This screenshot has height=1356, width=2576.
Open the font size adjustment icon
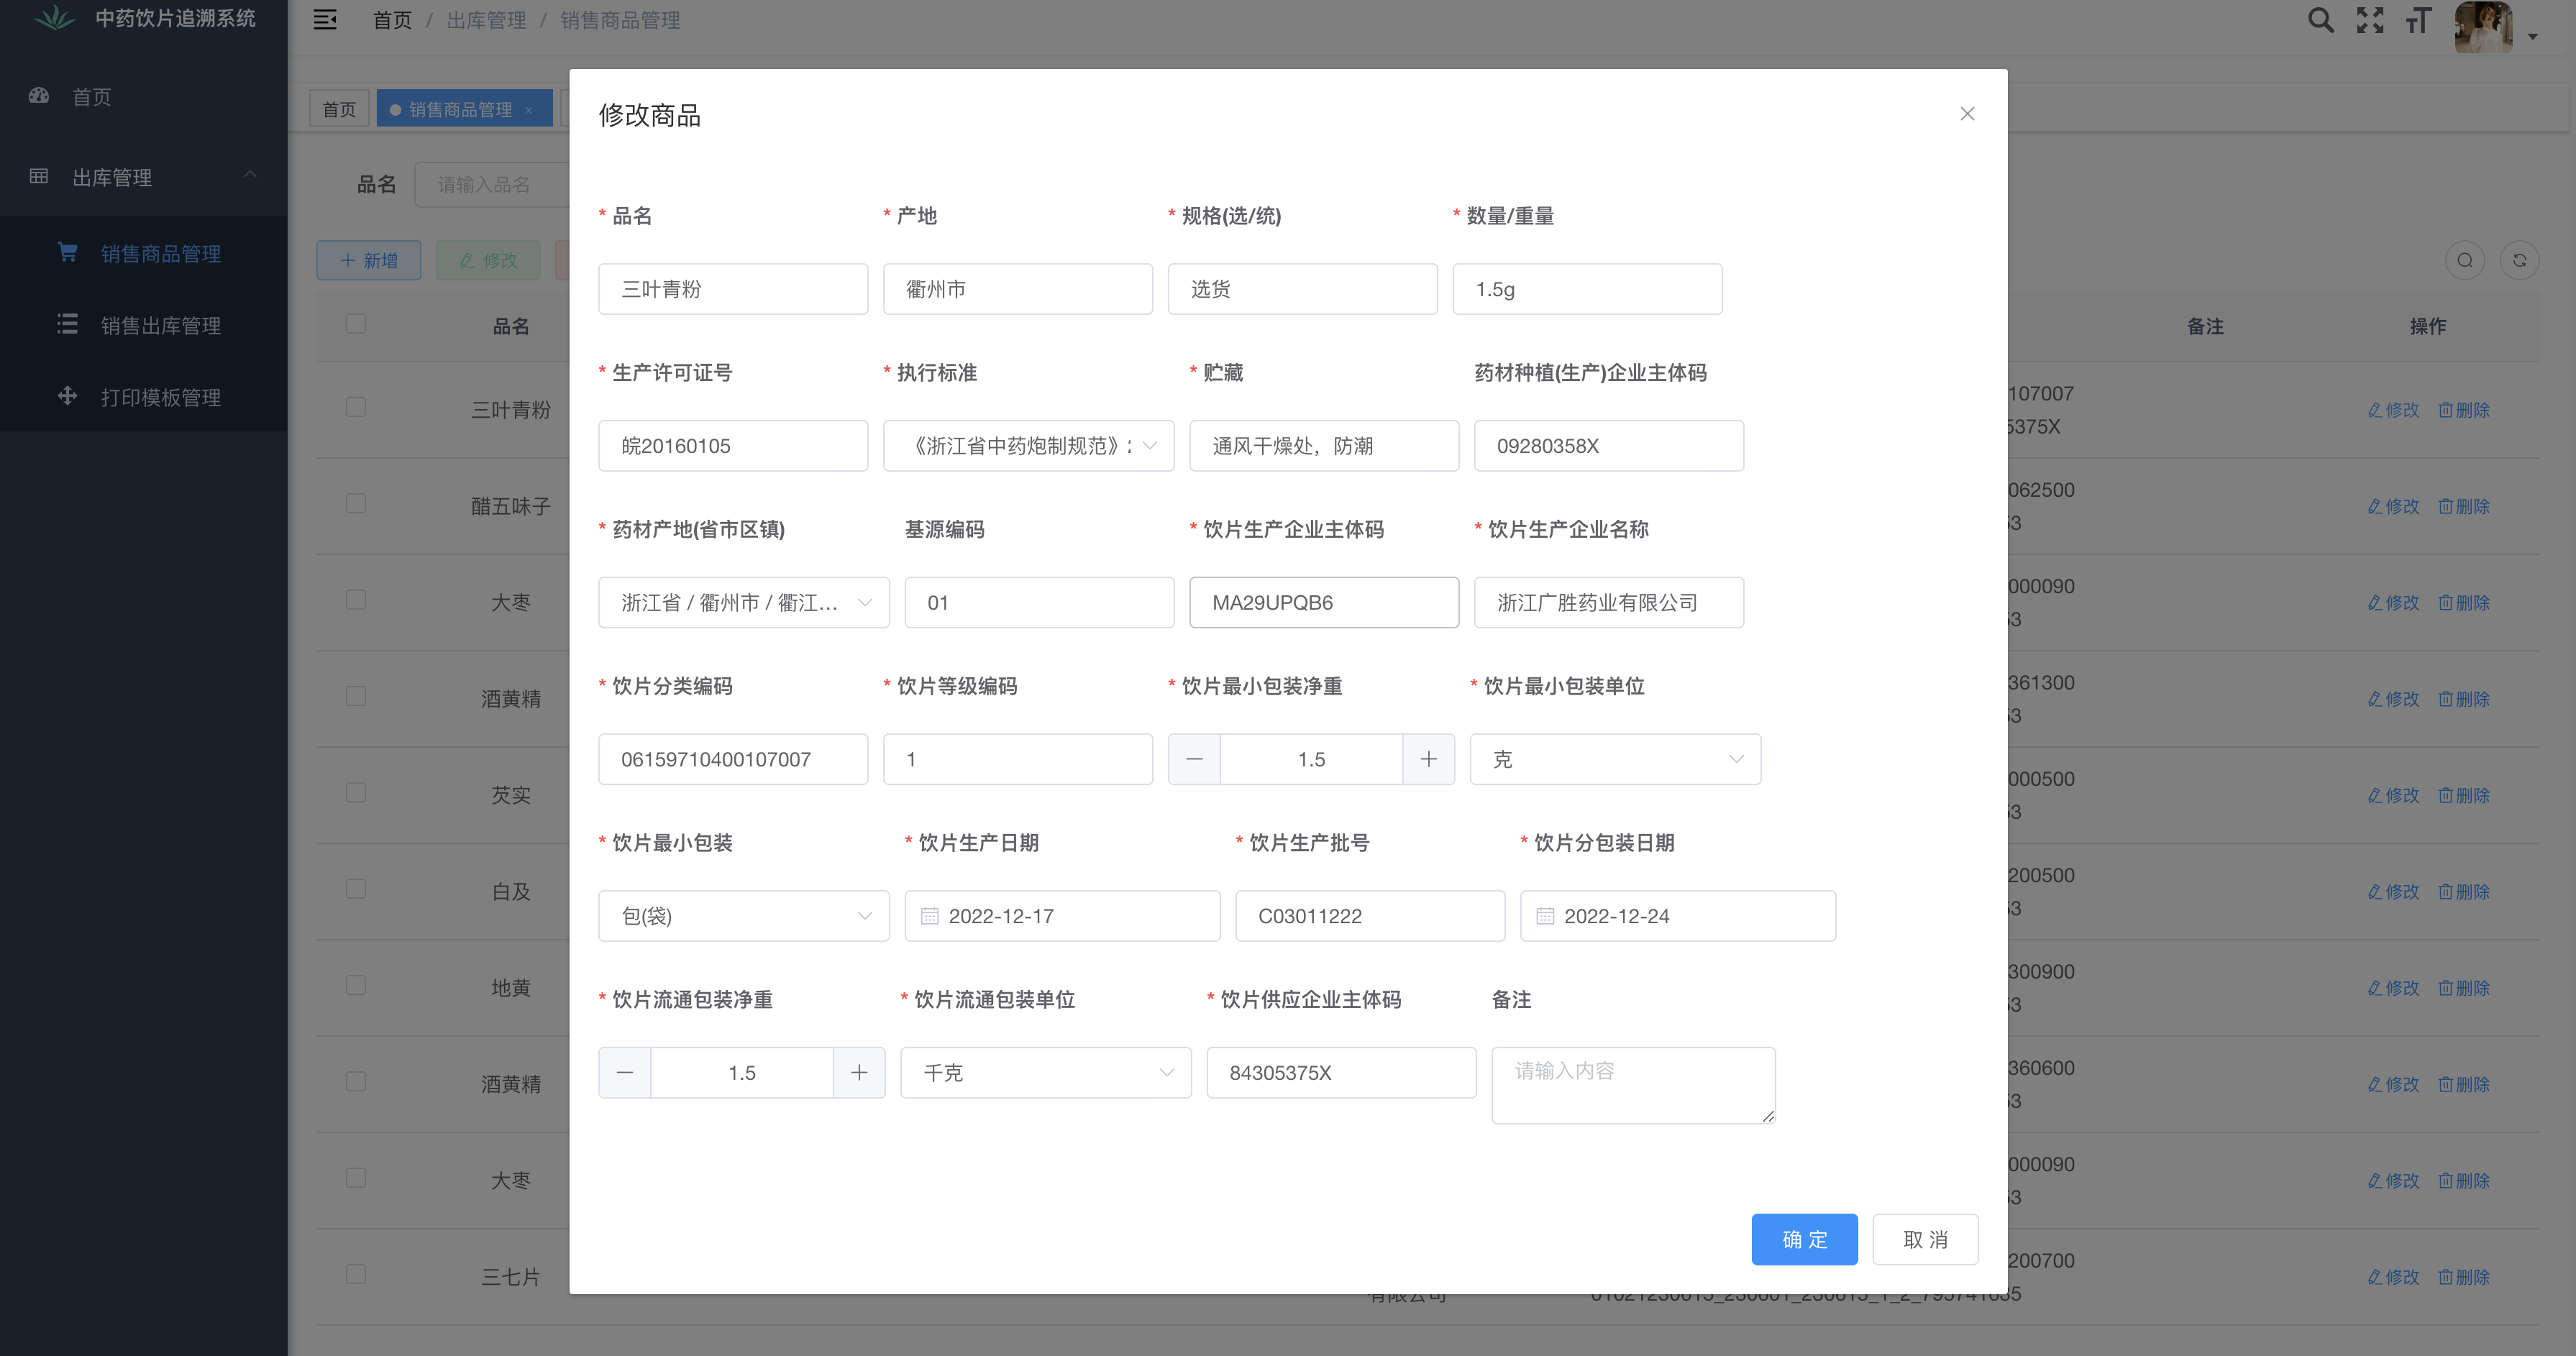(x=2418, y=20)
